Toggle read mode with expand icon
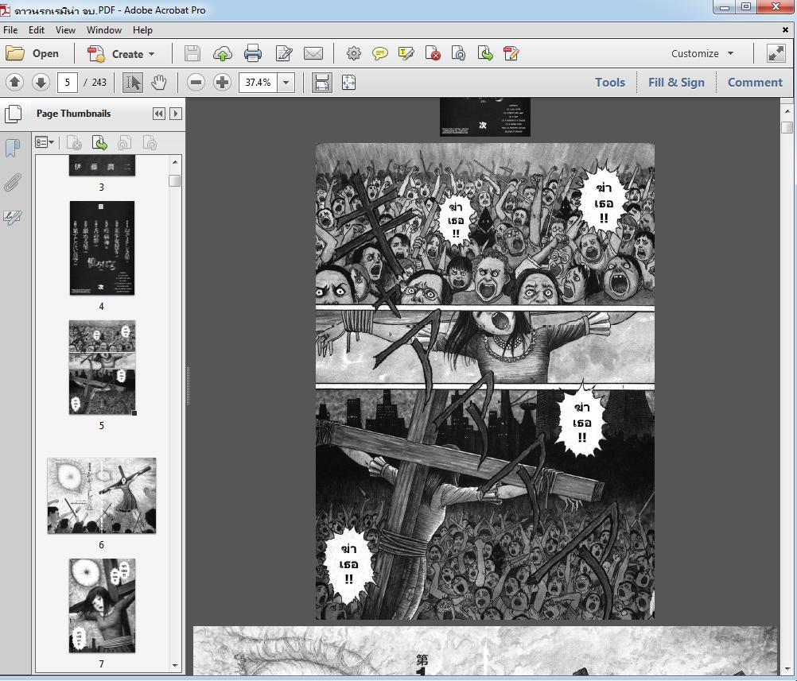This screenshot has height=681, width=797. click(776, 53)
